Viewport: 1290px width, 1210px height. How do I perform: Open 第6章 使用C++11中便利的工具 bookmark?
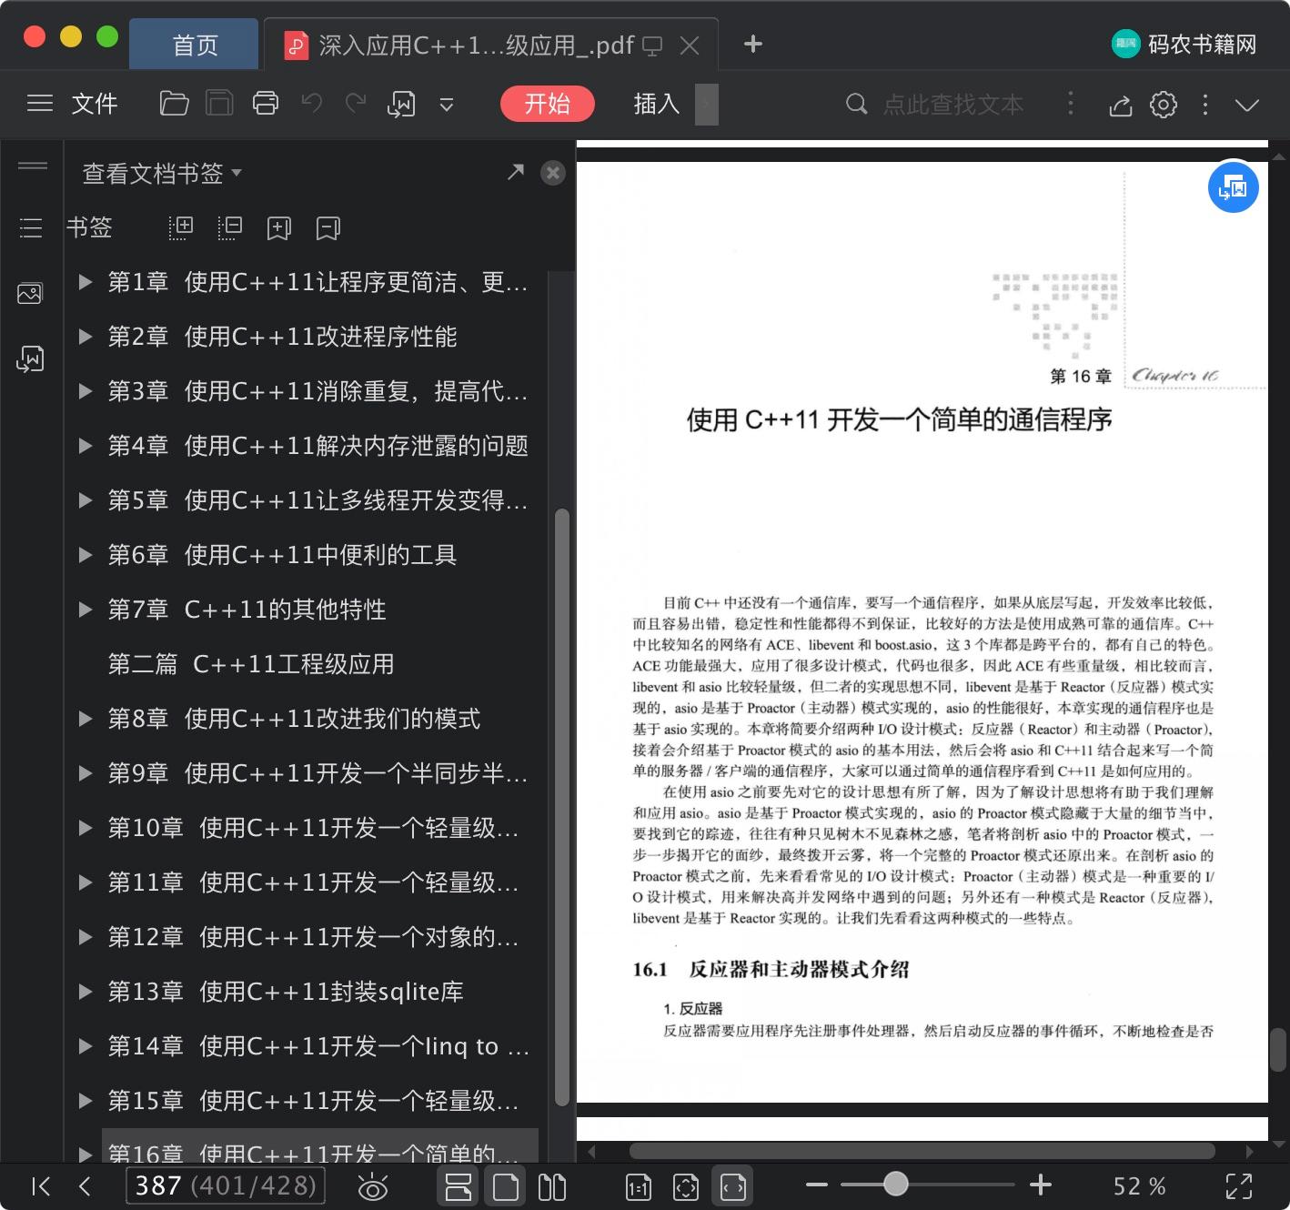coord(282,555)
